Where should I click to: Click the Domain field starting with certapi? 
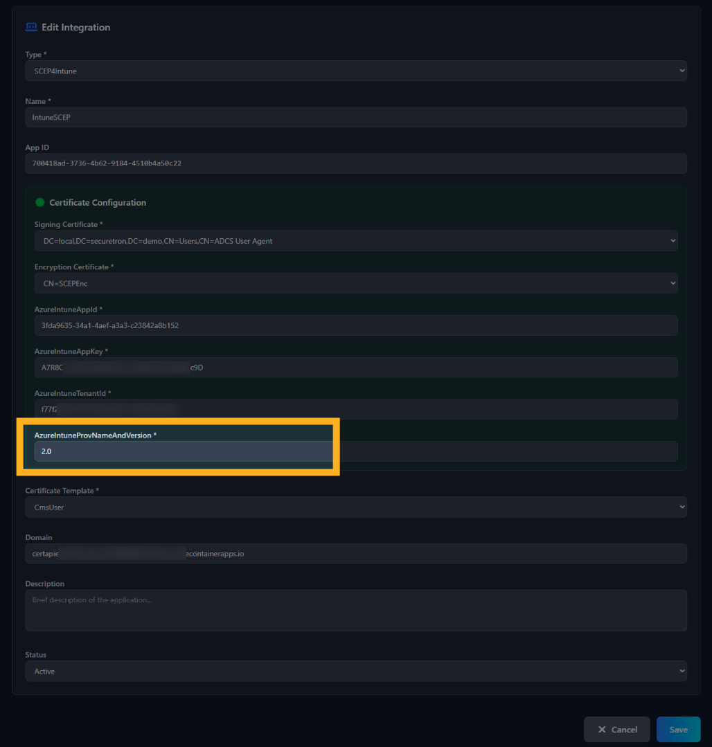click(356, 553)
